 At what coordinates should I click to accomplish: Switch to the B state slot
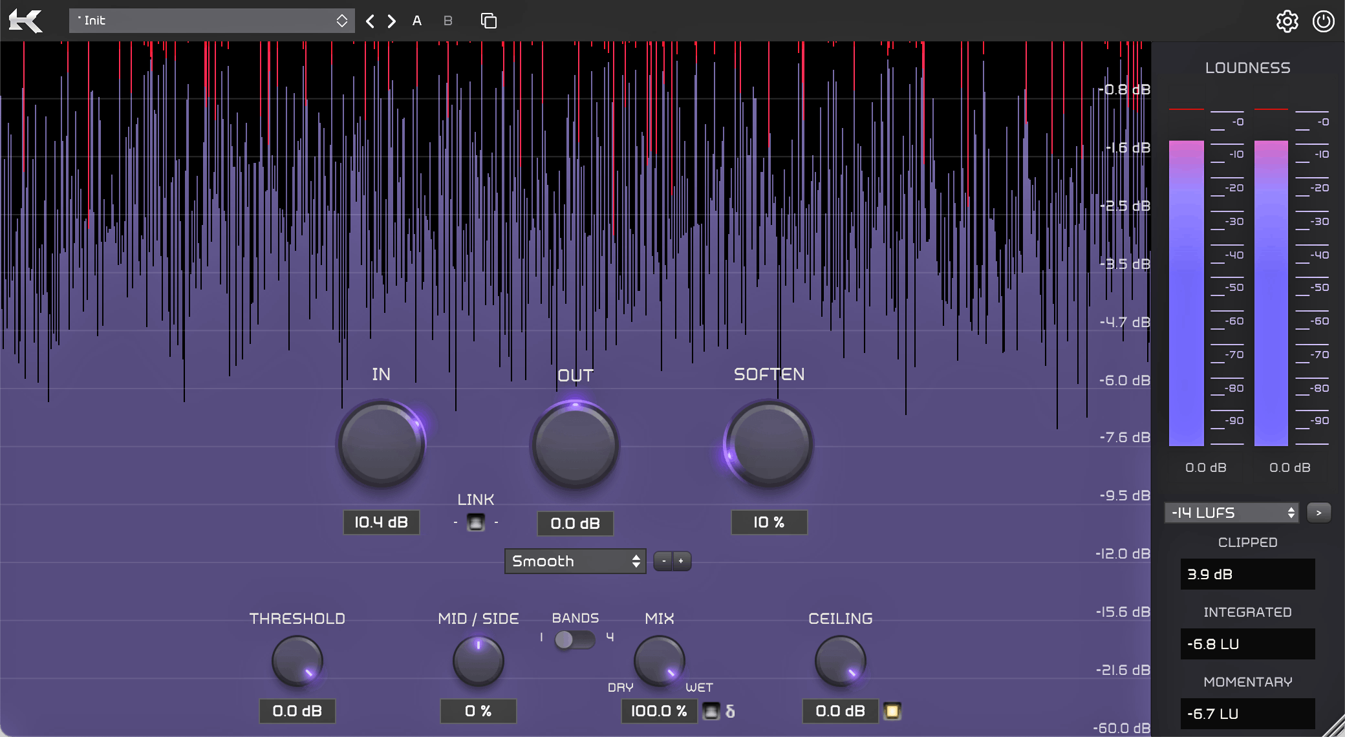pyautogui.click(x=448, y=21)
